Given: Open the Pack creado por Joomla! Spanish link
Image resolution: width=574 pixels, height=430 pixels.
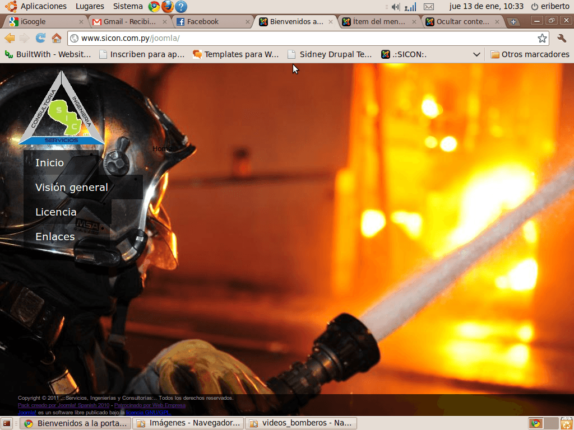Looking at the screenshot, I should pyautogui.click(x=64, y=405).
